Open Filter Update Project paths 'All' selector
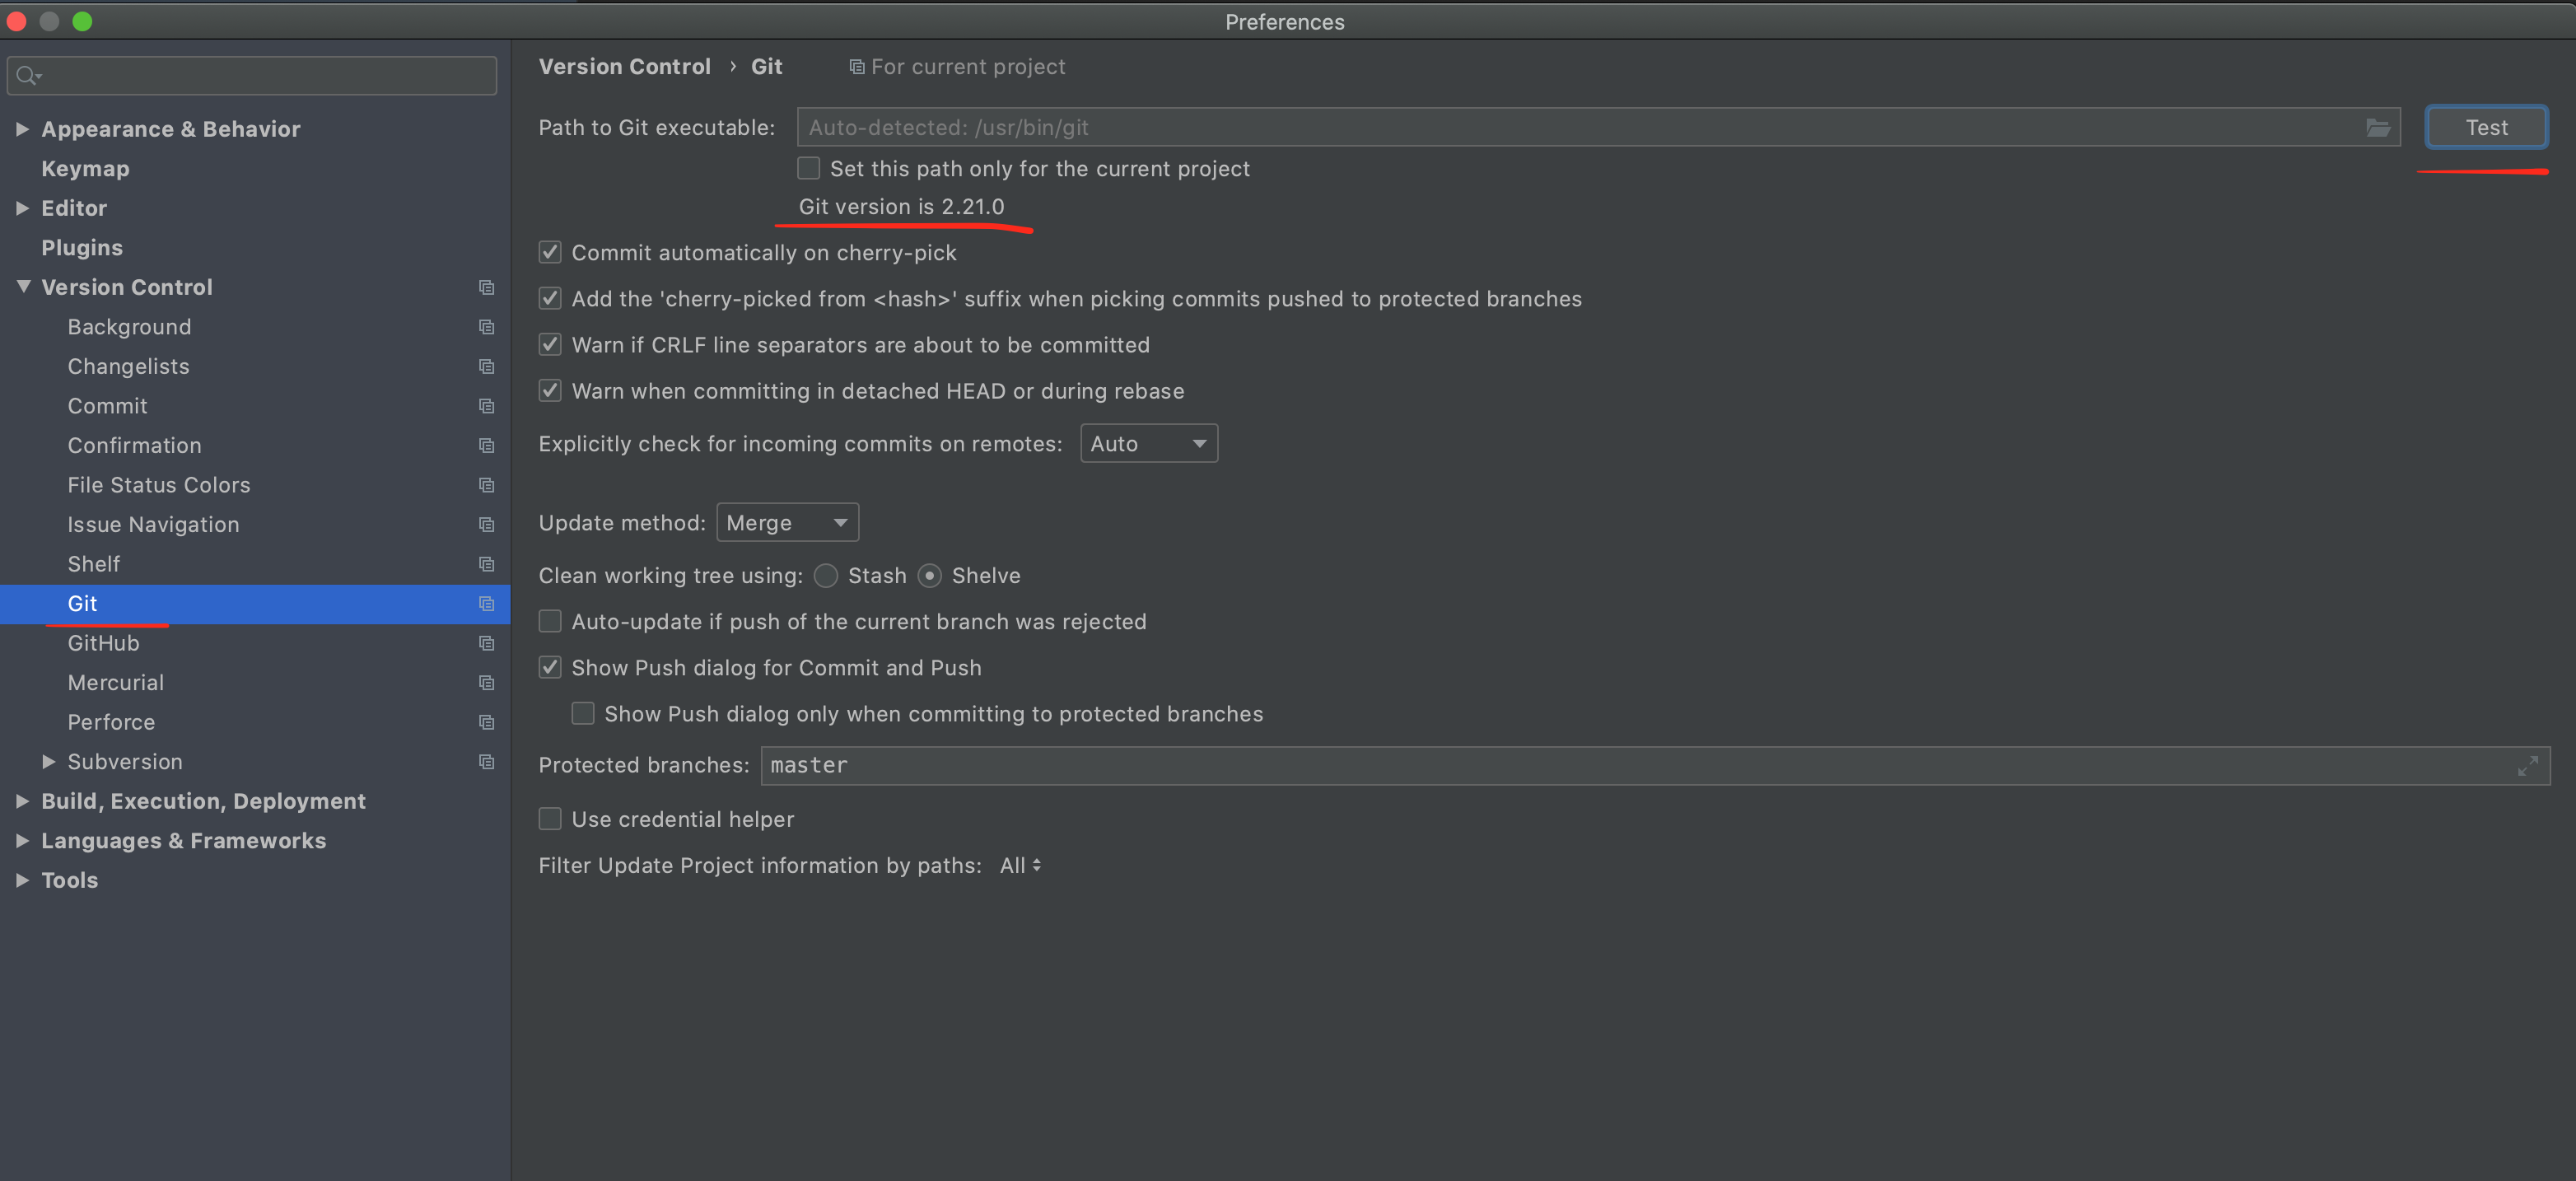Viewport: 2576px width, 1181px height. point(1020,866)
